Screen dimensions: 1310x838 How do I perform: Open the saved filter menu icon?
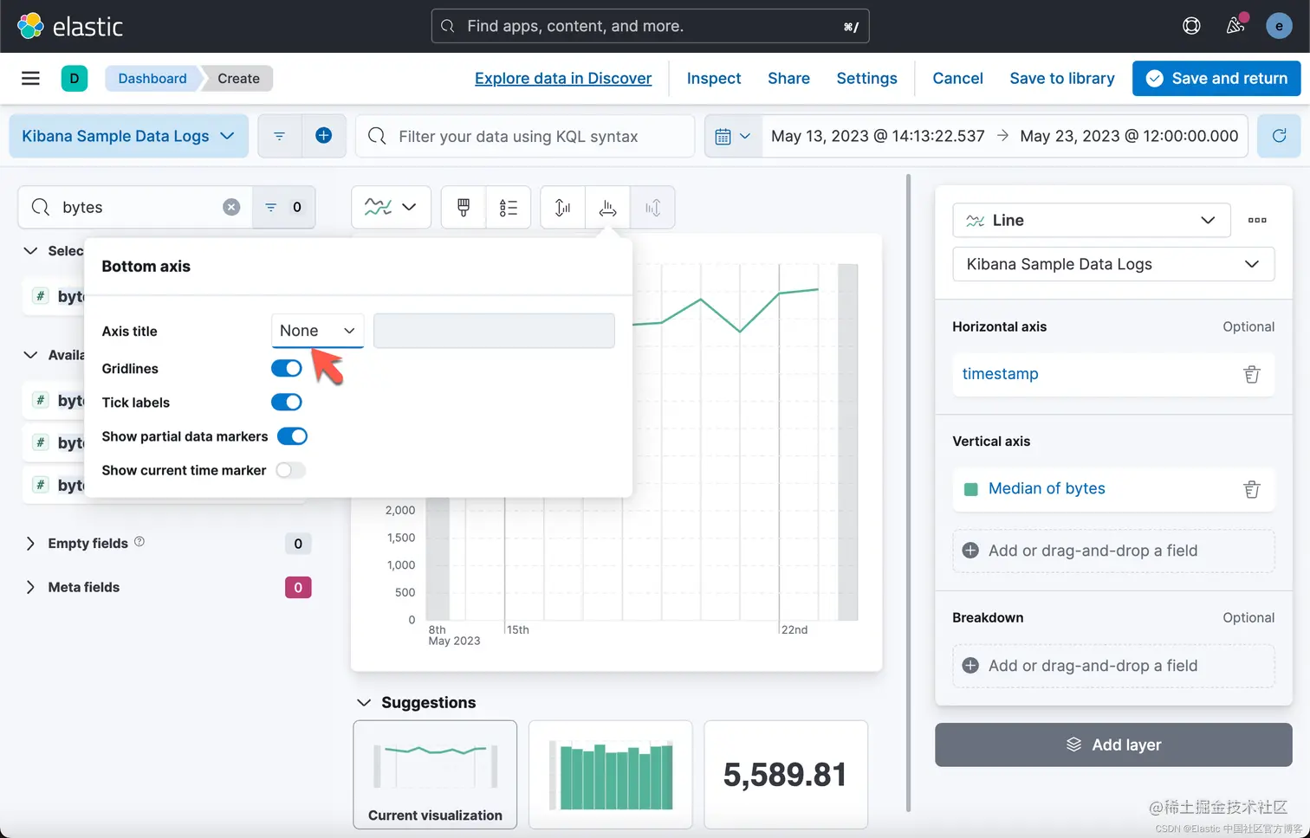point(279,136)
